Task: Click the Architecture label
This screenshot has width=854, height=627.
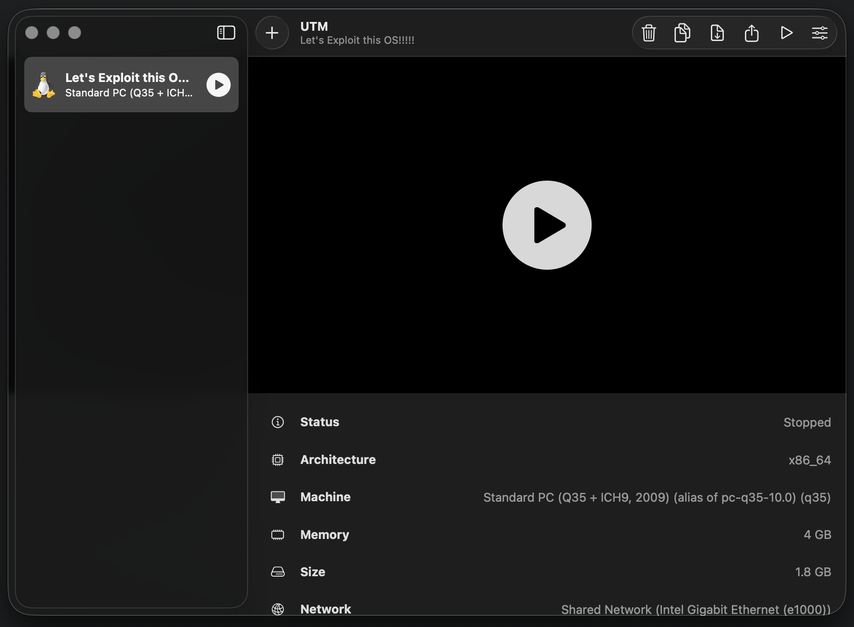Action: pos(338,460)
